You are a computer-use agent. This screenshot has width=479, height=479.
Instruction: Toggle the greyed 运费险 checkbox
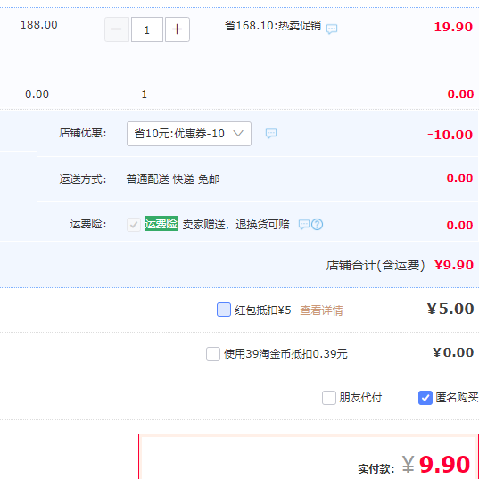click(134, 225)
